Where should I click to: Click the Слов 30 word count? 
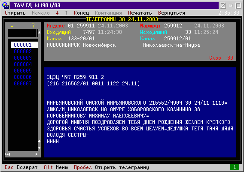(x=221, y=58)
